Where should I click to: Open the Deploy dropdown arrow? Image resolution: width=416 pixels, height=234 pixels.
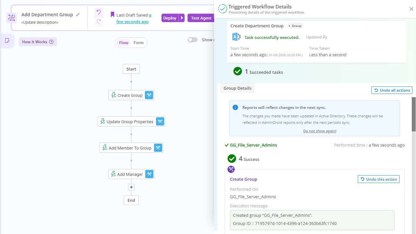[x=182, y=18]
